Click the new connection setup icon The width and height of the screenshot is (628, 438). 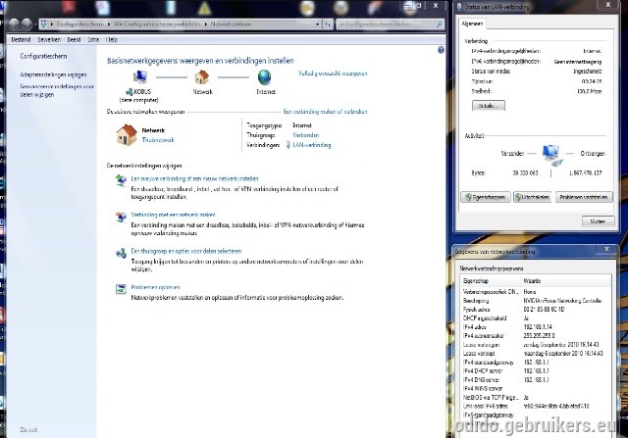tap(121, 180)
